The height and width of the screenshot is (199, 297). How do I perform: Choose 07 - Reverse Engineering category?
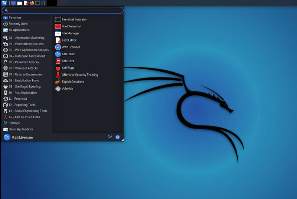point(26,74)
